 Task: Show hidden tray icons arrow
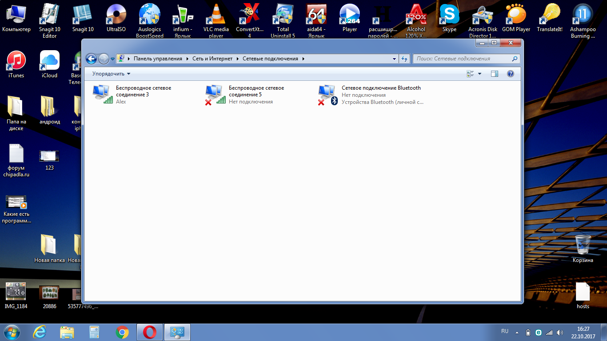[517, 332]
